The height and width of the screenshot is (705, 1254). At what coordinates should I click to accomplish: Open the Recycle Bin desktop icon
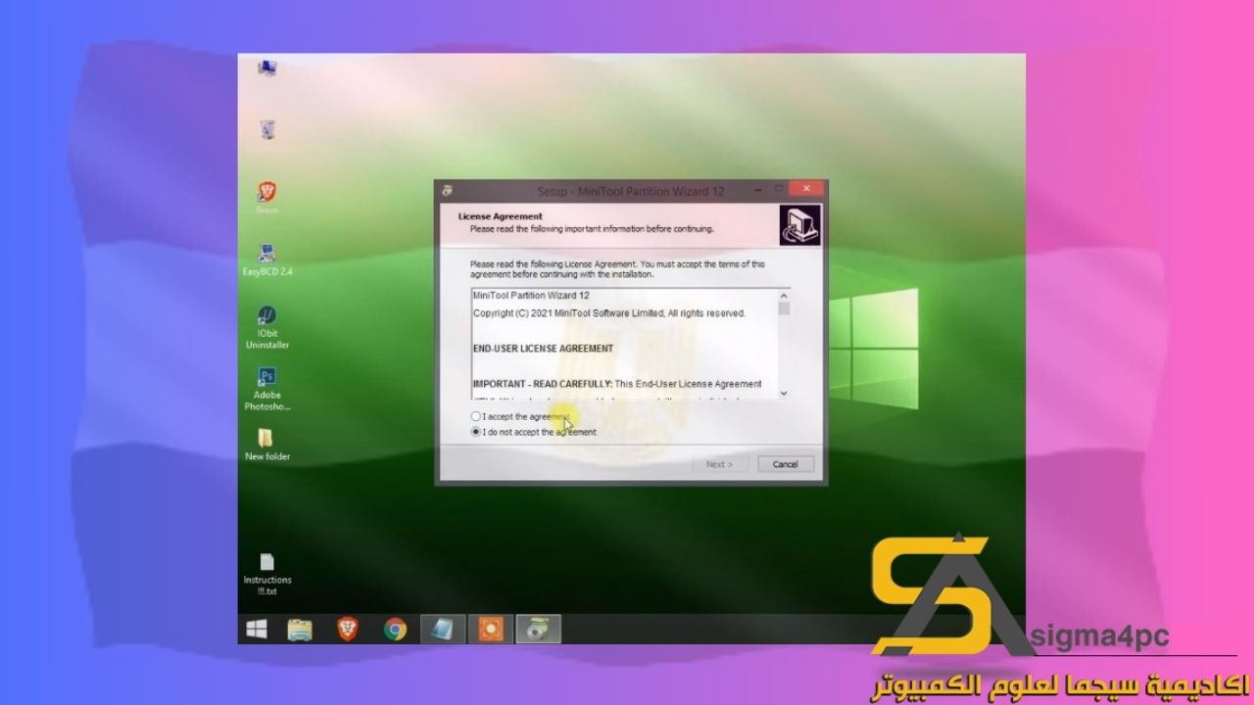coord(267,130)
